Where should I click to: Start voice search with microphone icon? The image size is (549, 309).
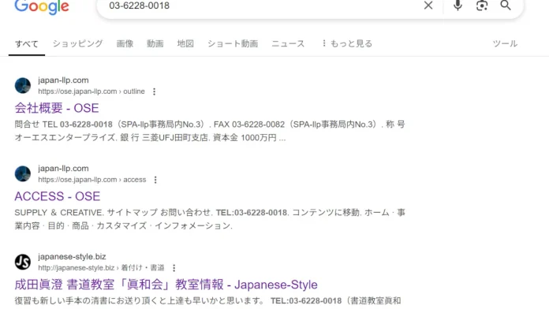coord(458,6)
